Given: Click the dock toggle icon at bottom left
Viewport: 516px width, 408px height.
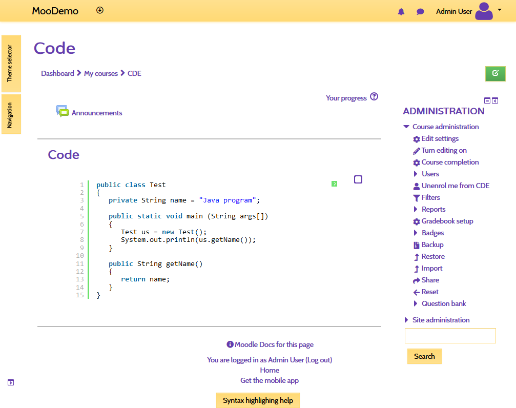Looking at the screenshot, I should pos(11,382).
